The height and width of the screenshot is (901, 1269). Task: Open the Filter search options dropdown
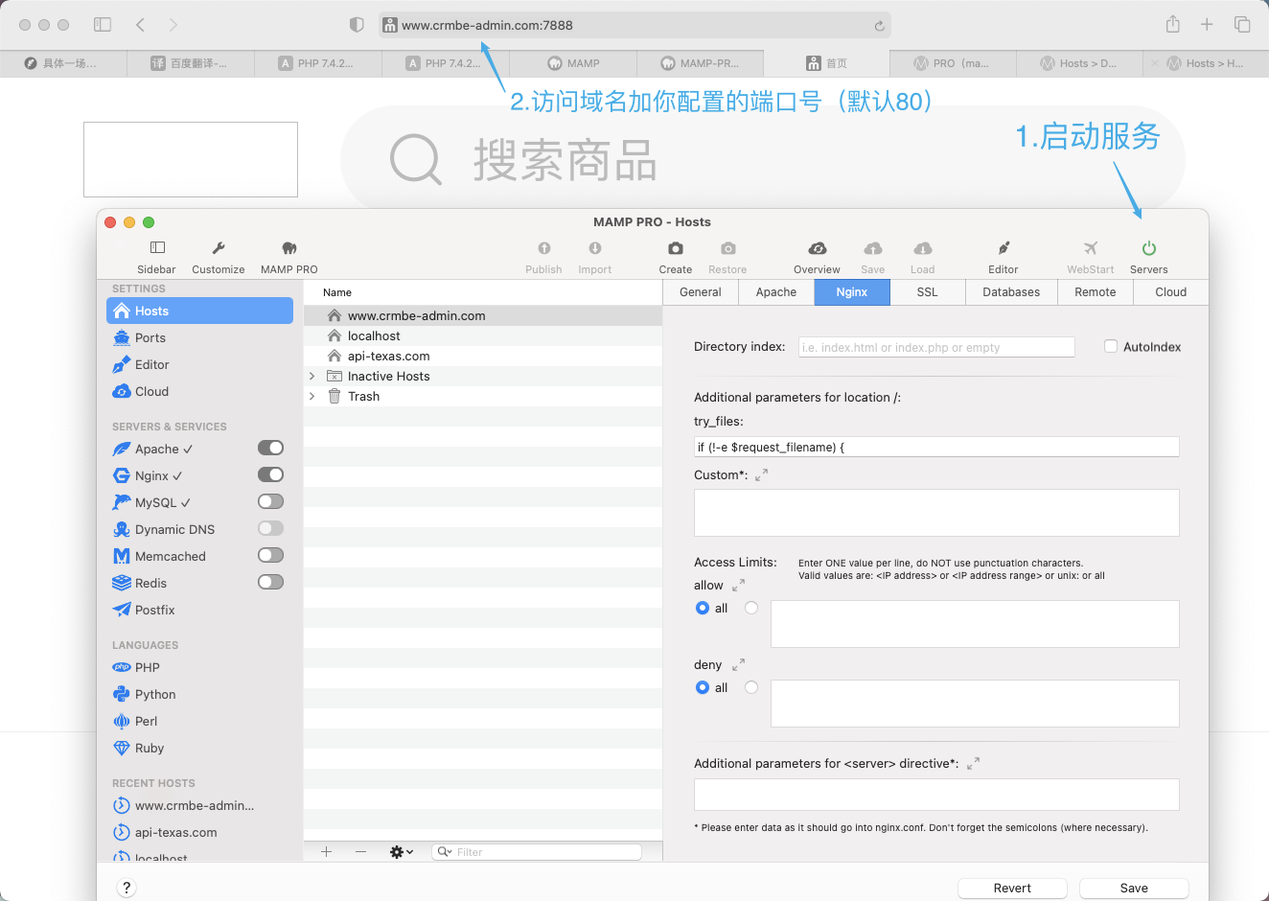[445, 851]
